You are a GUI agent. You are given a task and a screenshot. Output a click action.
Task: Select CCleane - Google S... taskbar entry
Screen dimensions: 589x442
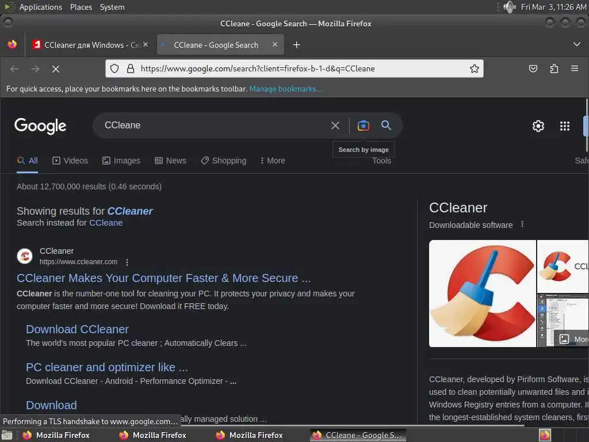(x=358, y=435)
